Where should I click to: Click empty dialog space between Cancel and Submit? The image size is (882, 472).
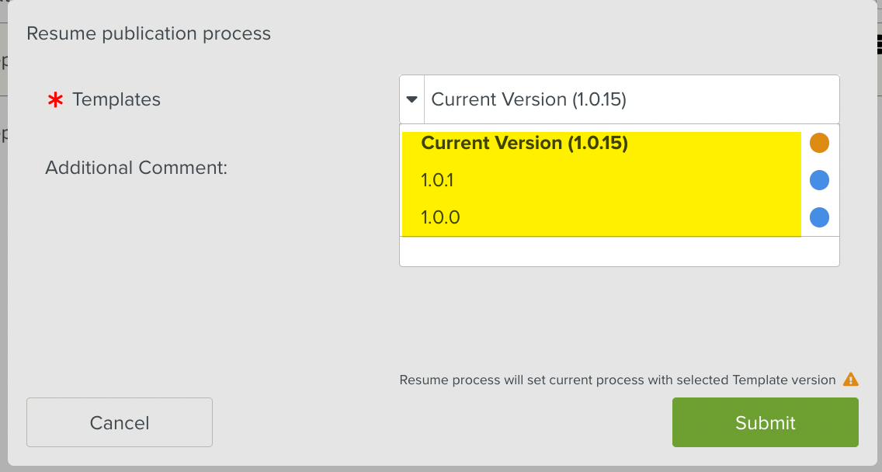click(x=443, y=423)
